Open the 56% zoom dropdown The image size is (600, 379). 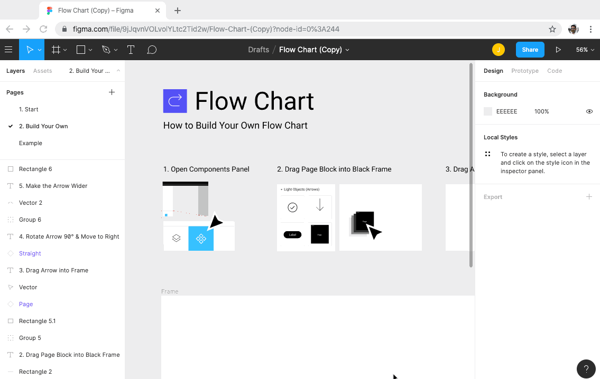(585, 50)
